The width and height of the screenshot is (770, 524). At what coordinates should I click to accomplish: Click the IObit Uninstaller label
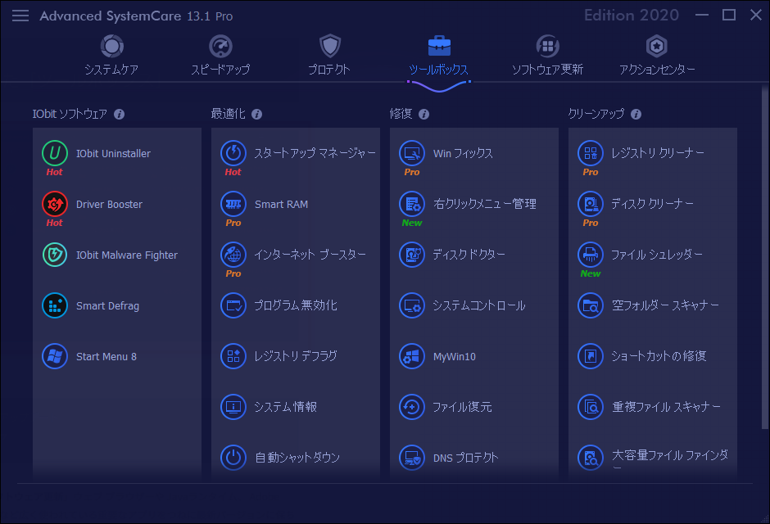(113, 154)
